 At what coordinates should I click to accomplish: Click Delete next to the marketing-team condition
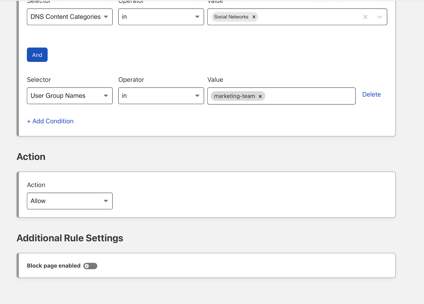[x=371, y=94]
